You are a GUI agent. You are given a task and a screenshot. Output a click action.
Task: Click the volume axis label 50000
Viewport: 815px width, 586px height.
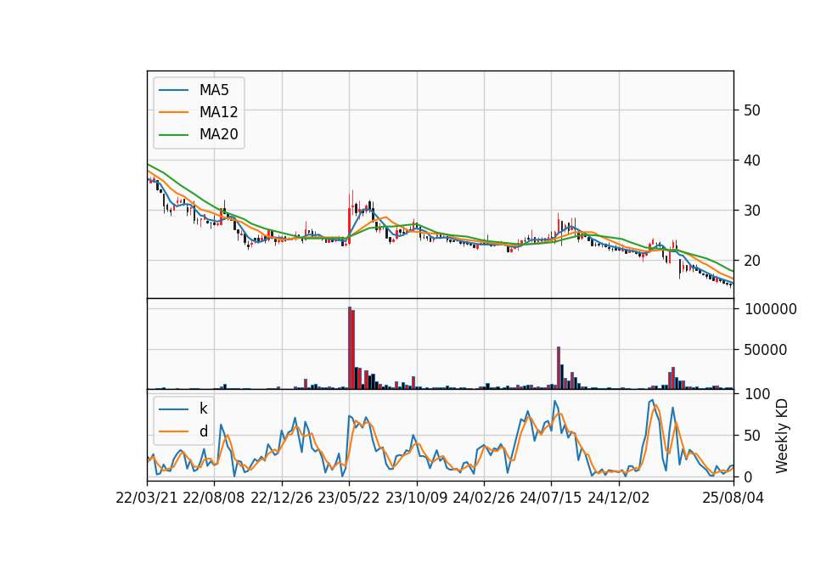[x=766, y=350]
